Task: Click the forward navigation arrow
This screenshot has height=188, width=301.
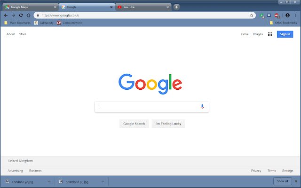Action: [13, 16]
